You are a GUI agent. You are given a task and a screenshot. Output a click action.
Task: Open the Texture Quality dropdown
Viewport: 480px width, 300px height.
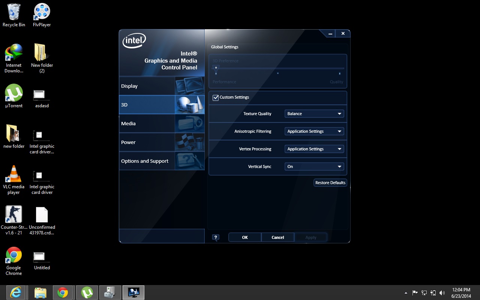pos(314,114)
